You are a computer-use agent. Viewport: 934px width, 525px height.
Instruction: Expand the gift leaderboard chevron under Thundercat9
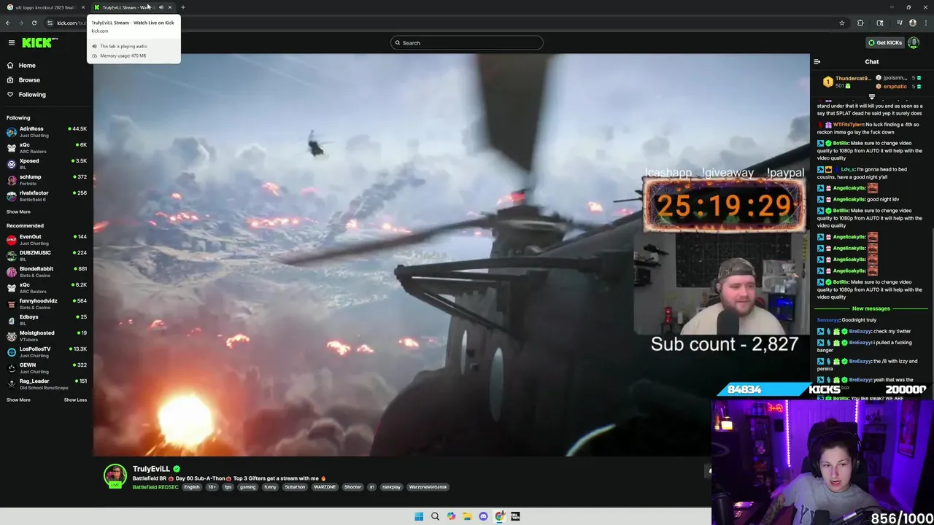point(872,96)
